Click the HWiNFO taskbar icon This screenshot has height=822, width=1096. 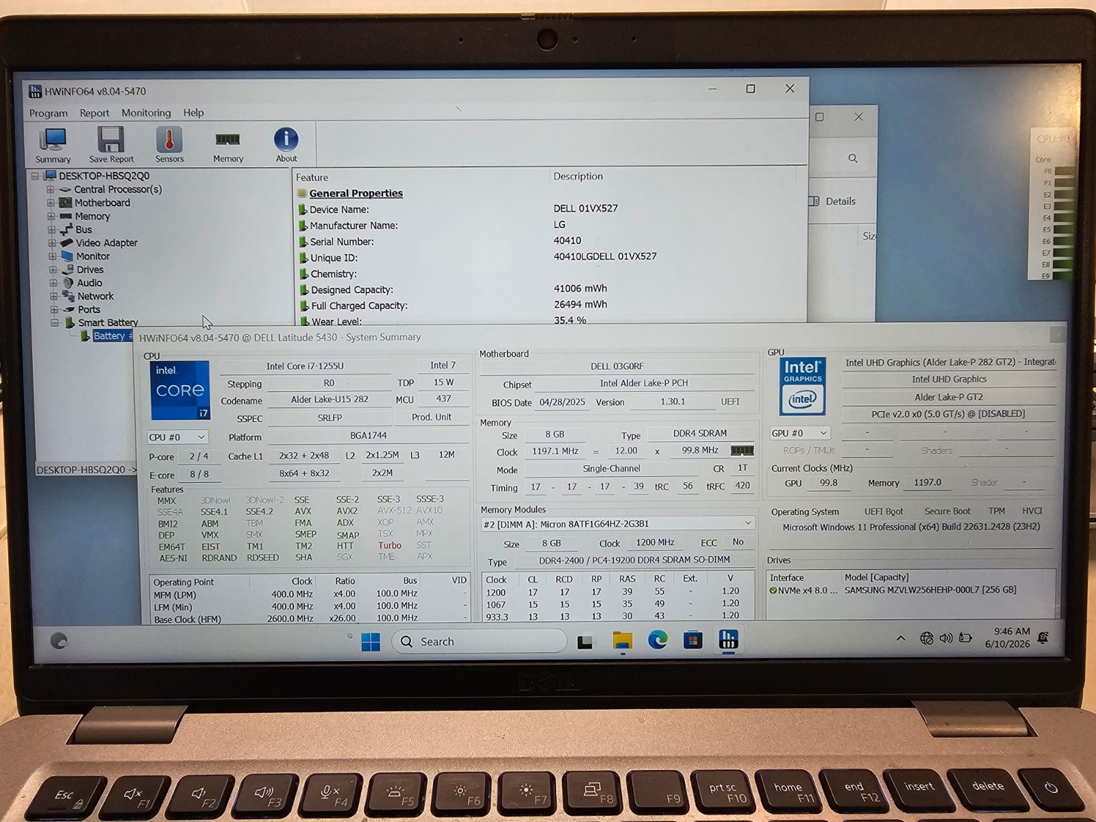tap(728, 639)
